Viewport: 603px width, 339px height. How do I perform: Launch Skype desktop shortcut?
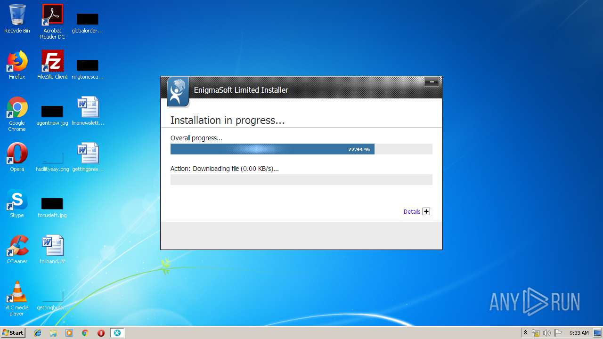[x=17, y=203]
